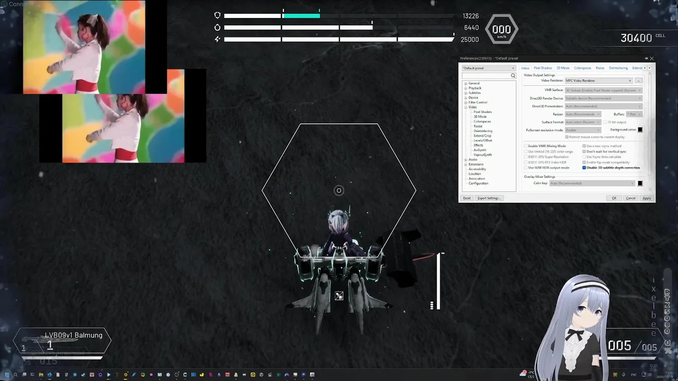Screen dimensions: 678x381
Task: Open taskbar Search
Action: click(x=15, y=375)
